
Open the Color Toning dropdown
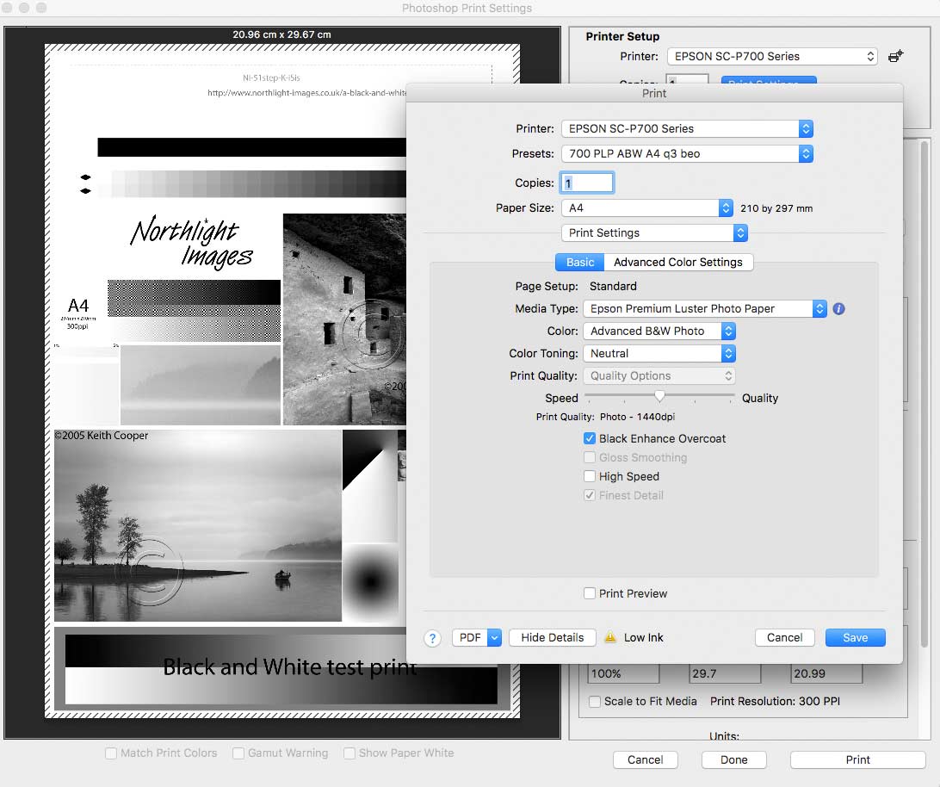659,353
